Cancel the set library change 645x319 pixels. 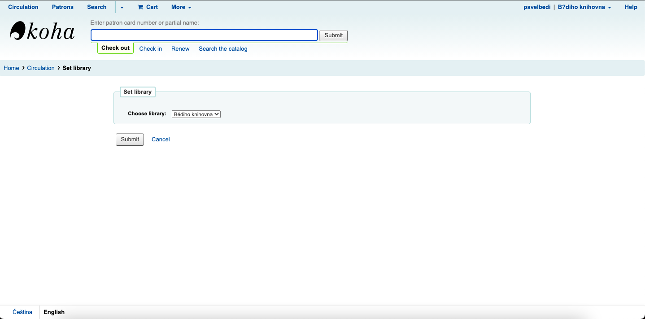point(161,140)
